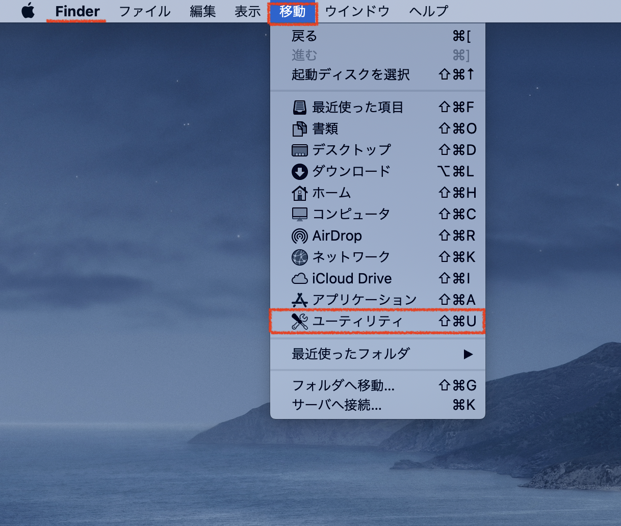Click the ⇧⌘U shortcut text
Screen dimensions: 621x526
[457, 322]
